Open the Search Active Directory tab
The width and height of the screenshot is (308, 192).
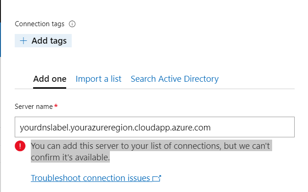(x=175, y=79)
